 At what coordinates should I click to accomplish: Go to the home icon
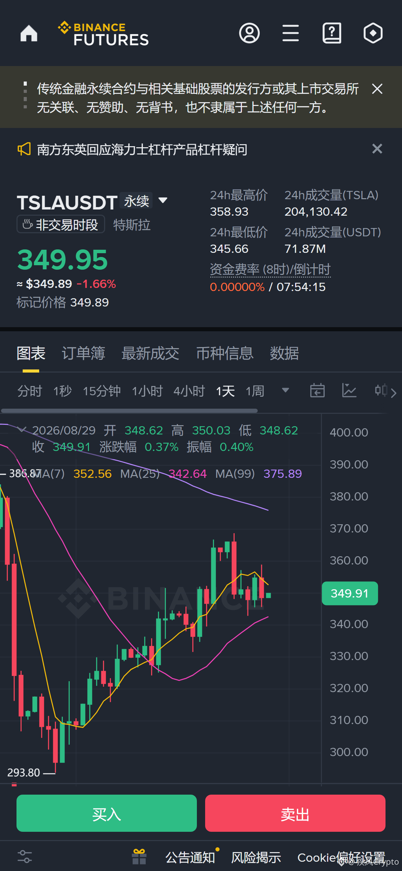[29, 33]
